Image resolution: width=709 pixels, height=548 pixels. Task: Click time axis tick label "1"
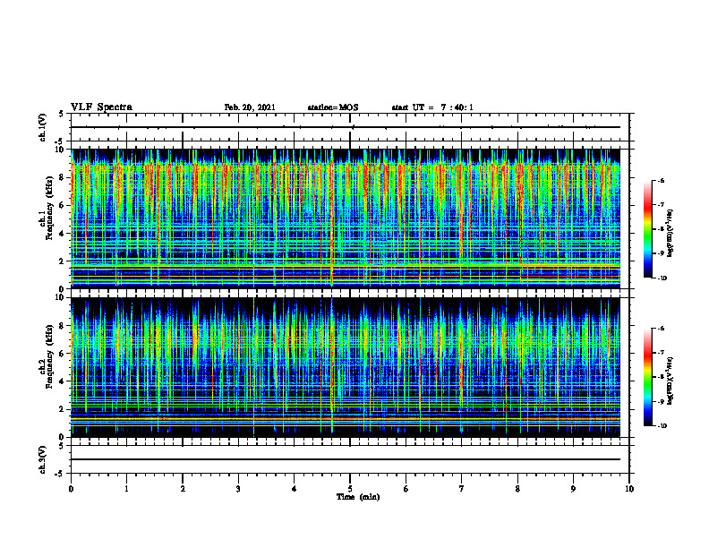point(126,489)
